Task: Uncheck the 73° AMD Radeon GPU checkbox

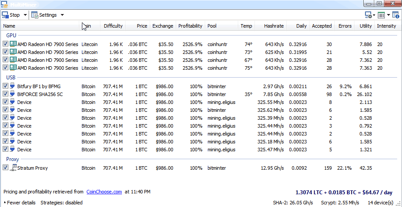Action: 5,52
